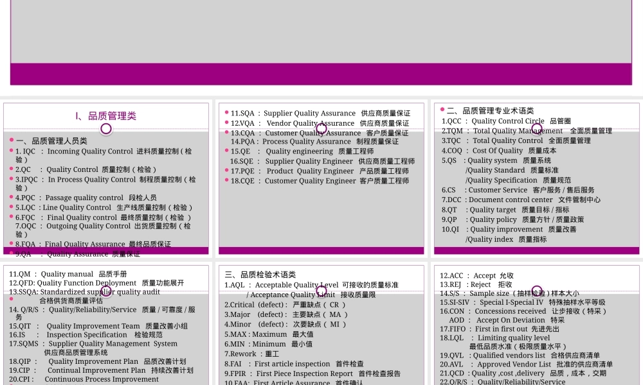Click '7.DCC : Document control center'

497,200
